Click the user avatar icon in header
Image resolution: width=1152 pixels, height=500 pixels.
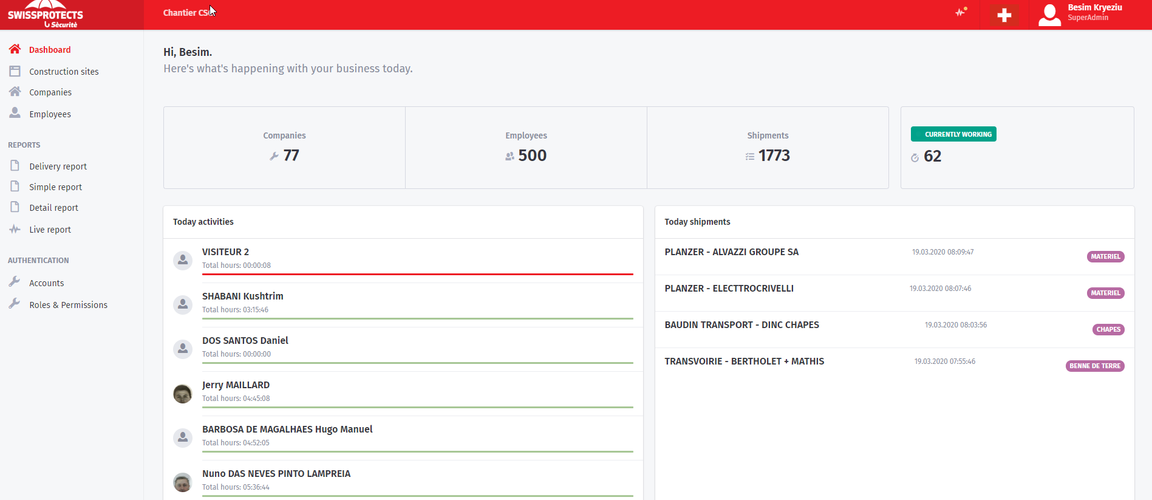tap(1049, 15)
